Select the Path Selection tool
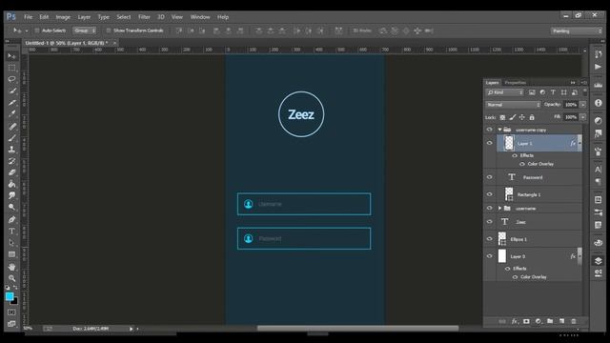The width and height of the screenshot is (610, 343). coord(11,243)
